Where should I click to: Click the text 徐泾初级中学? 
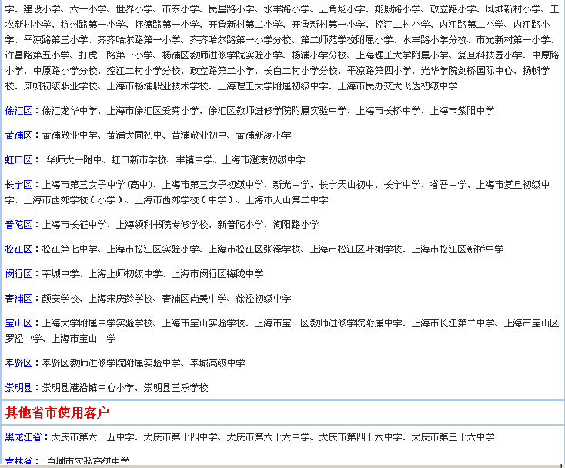click(x=264, y=299)
